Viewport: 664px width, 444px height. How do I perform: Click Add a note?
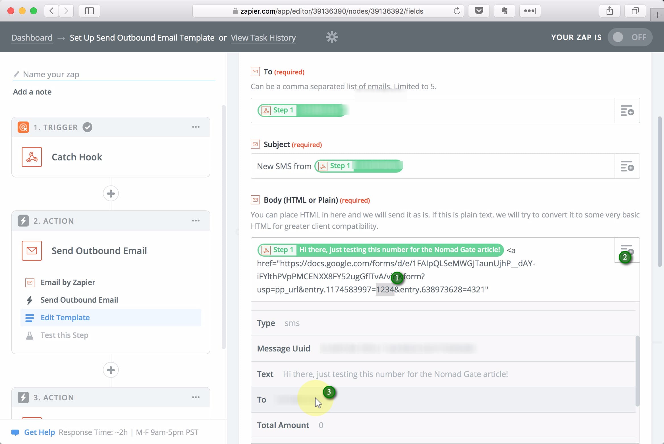point(32,92)
